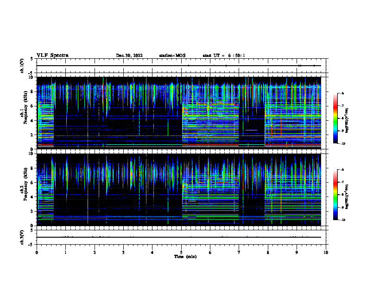
Task: Click tick label "5" on the Time axis
Action: pyautogui.click(x=181, y=252)
